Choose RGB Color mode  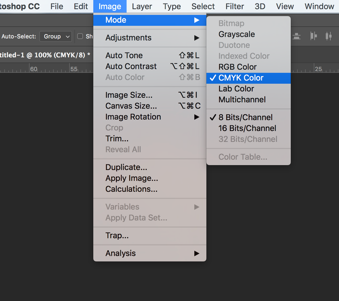click(x=237, y=67)
